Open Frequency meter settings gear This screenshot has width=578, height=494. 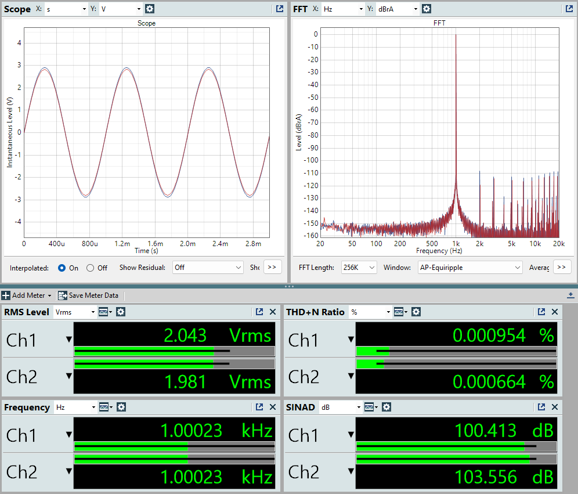tap(121, 407)
